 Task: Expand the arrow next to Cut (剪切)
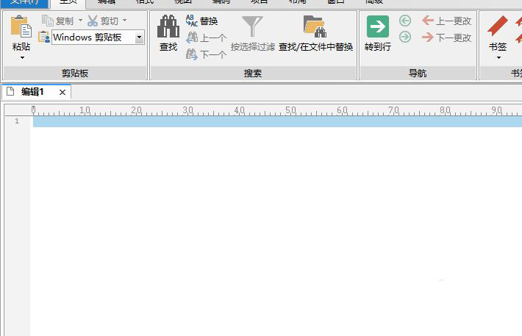(124, 21)
